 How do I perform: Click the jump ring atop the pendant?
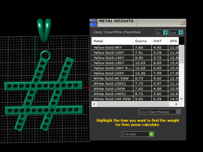point(45,55)
